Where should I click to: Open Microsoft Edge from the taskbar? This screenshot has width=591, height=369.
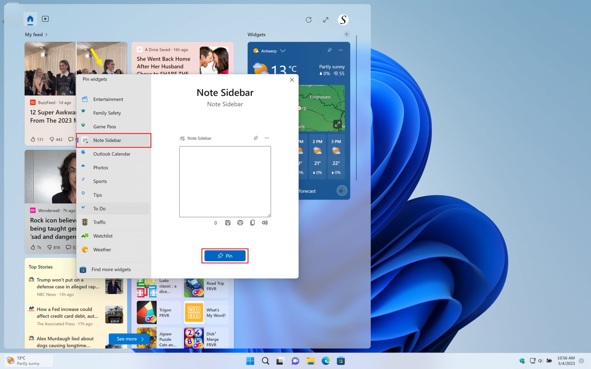pyautogui.click(x=326, y=361)
